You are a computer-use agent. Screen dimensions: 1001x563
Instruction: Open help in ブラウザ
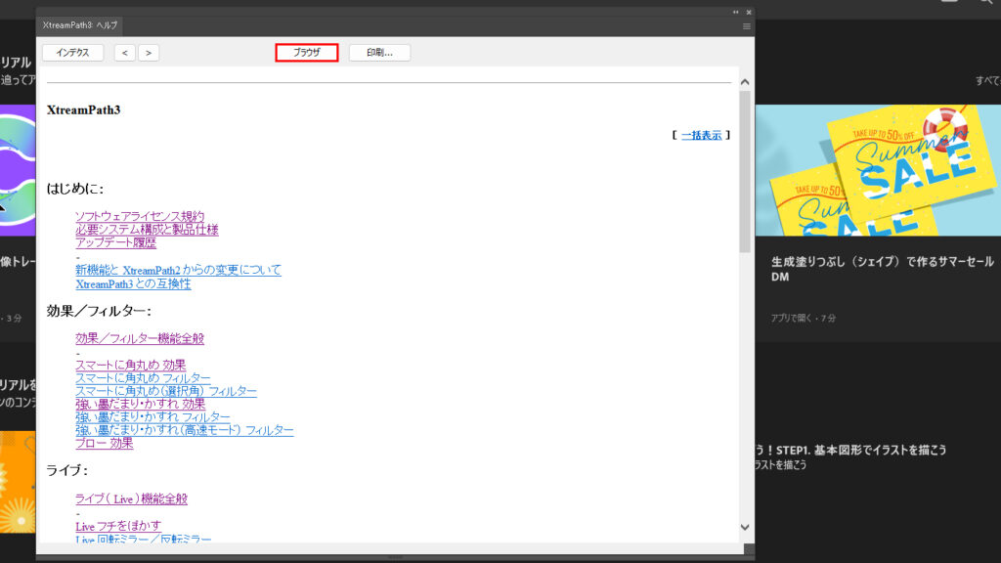click(306, 53)
